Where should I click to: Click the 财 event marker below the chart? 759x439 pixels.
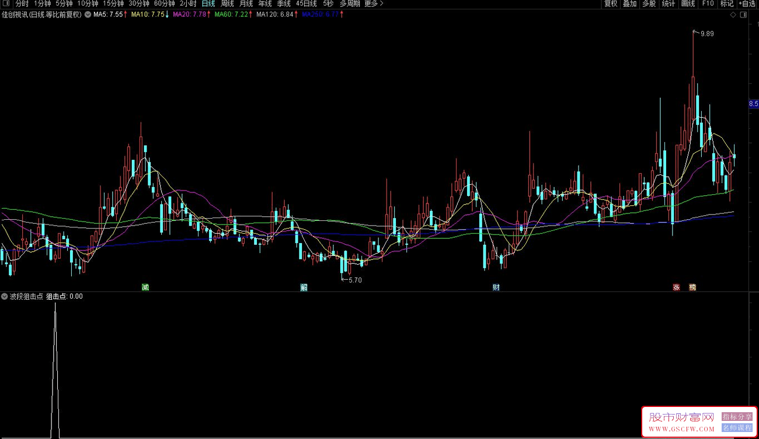[496, 287]
